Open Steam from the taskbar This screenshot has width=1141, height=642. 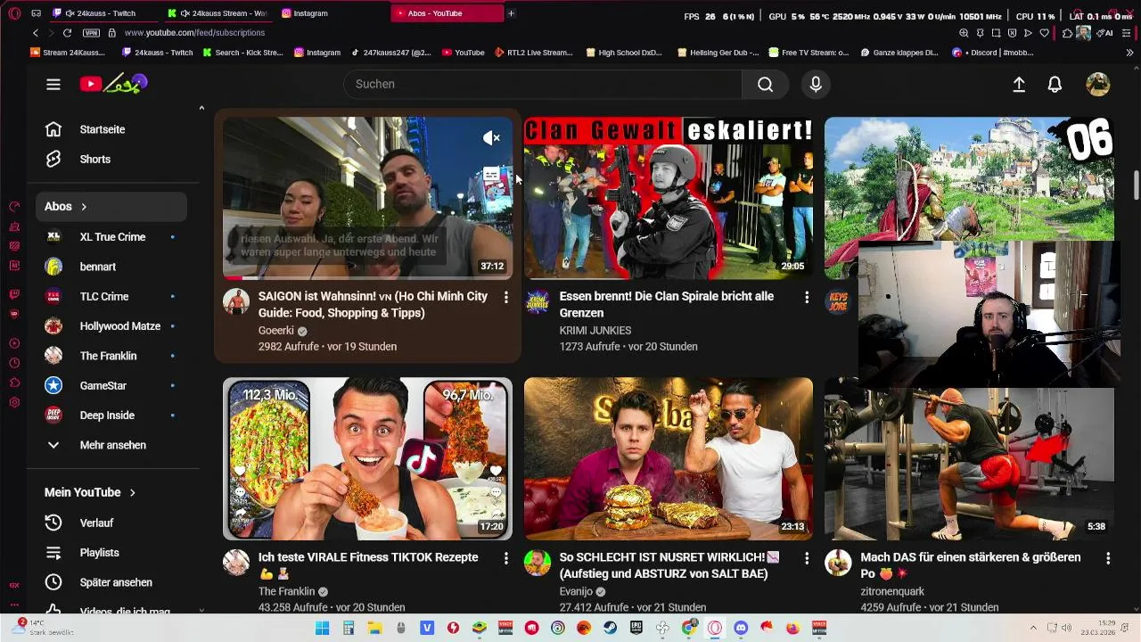point(610,628)
